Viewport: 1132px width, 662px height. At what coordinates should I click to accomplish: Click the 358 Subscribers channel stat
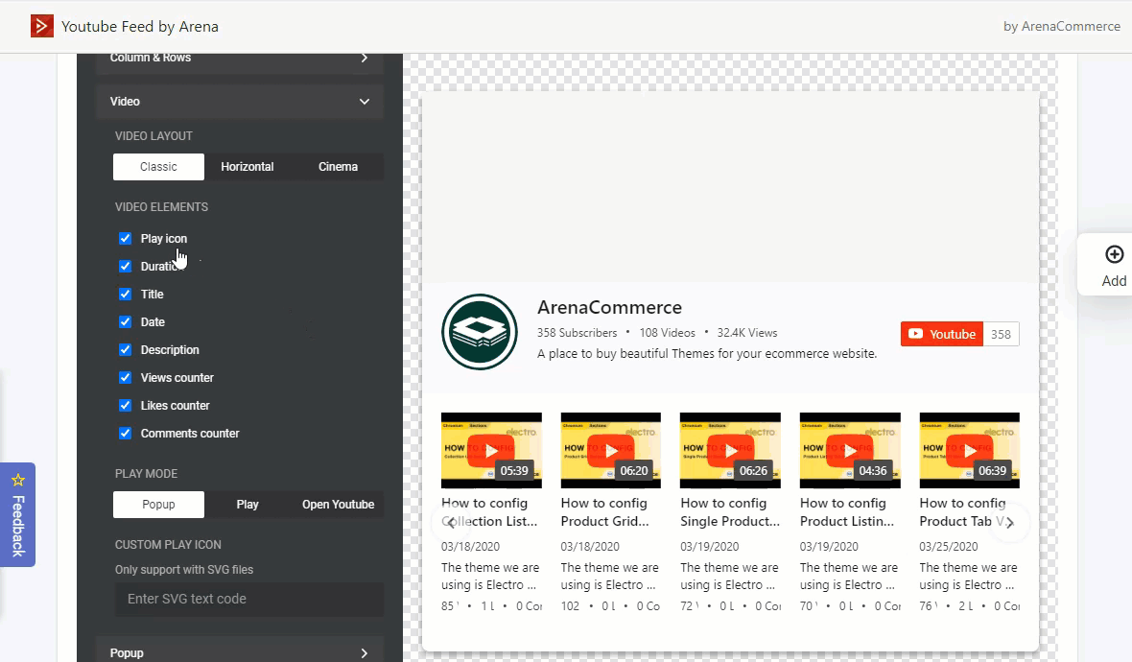point(577,333)
